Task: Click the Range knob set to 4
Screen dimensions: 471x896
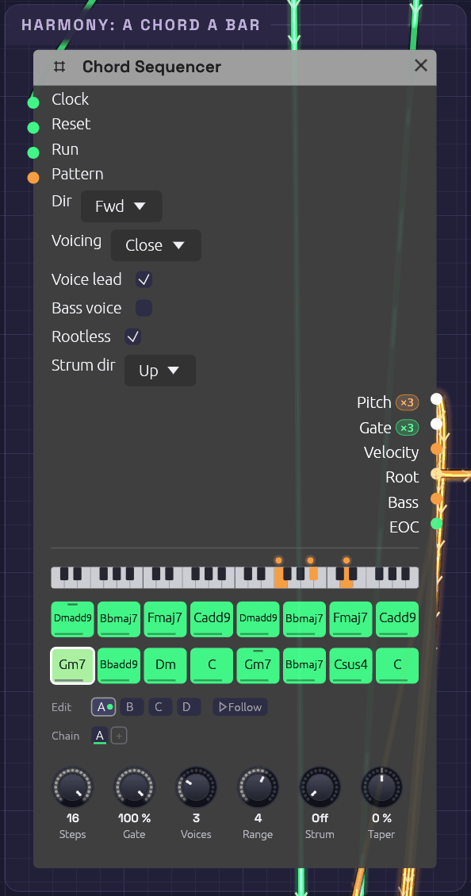Action: 258,786
